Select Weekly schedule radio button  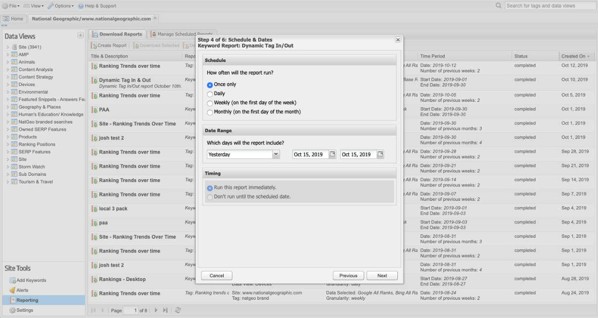tap(210, 103)
